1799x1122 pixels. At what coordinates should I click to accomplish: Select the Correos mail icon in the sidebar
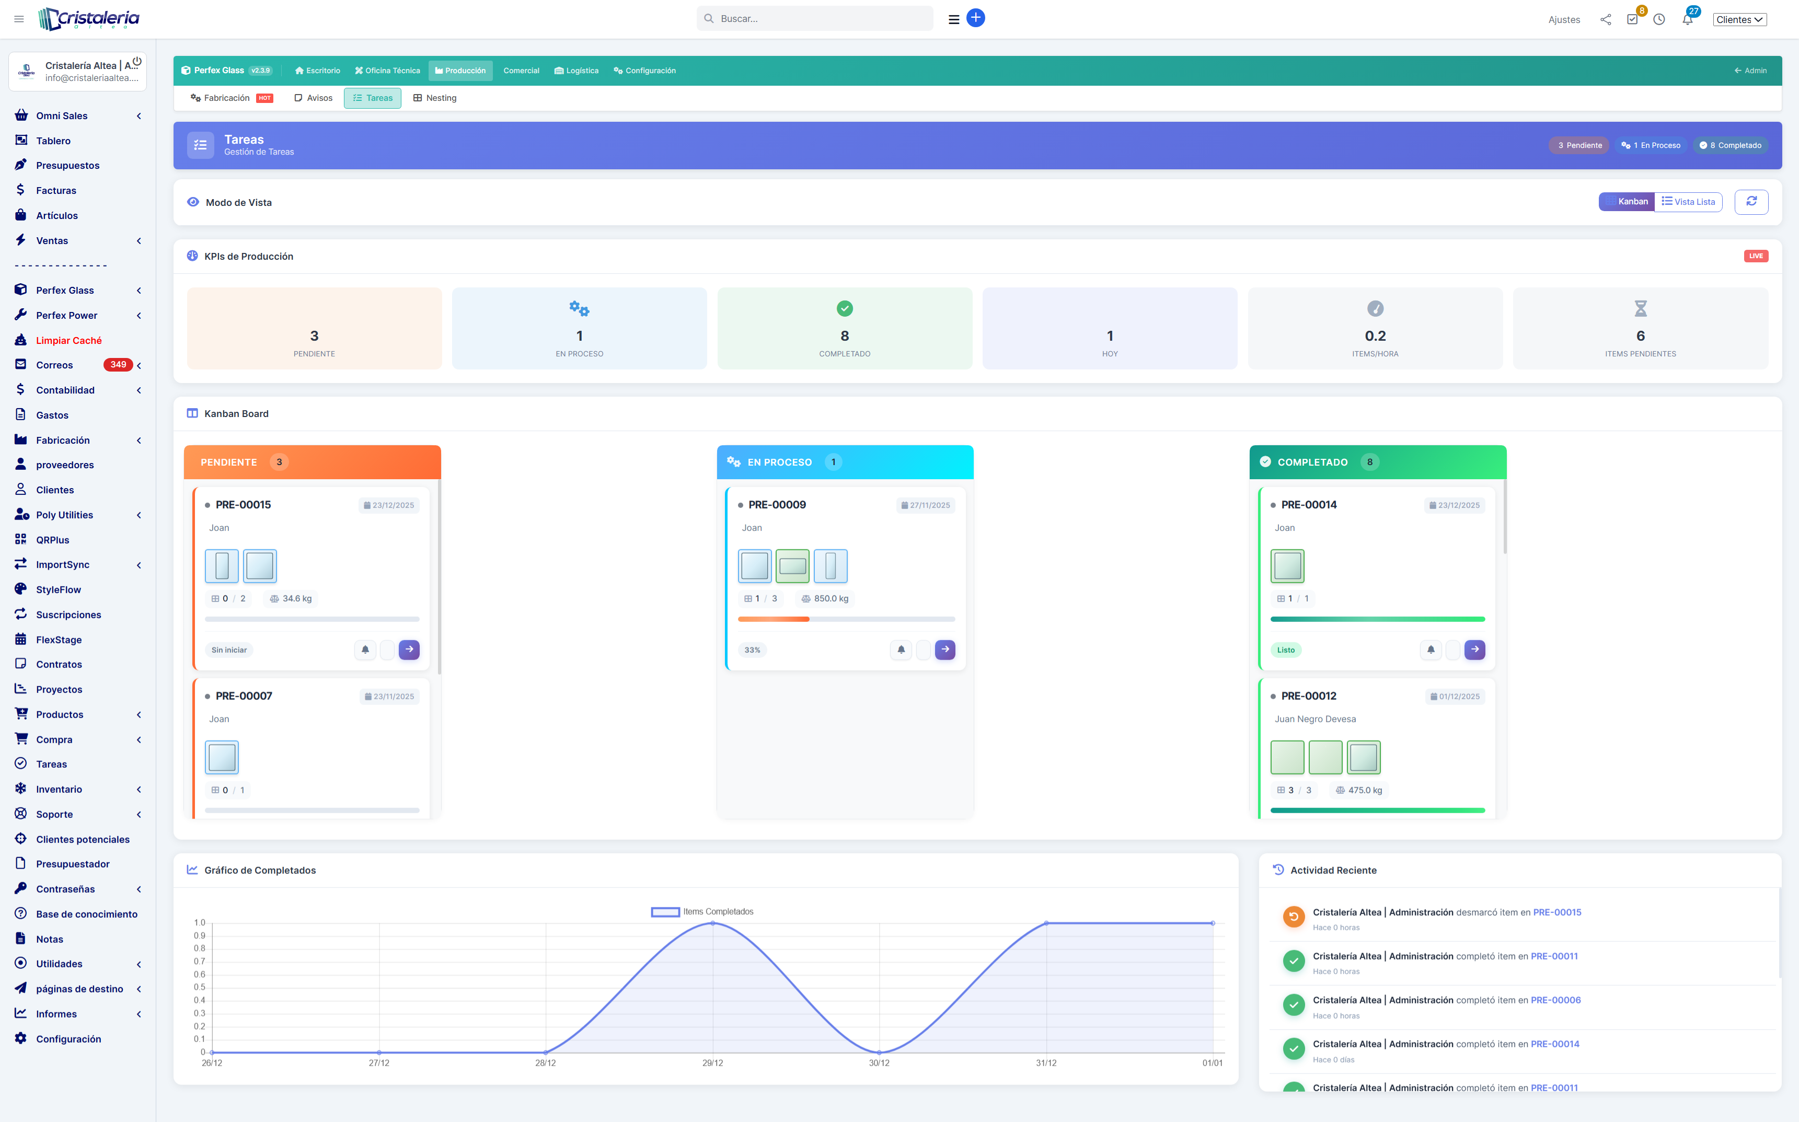[x=21, y=364]
